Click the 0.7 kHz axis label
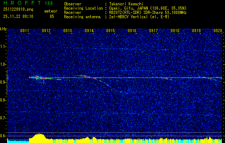This screenshot has width=225, height=143. [x=3, y=118]
